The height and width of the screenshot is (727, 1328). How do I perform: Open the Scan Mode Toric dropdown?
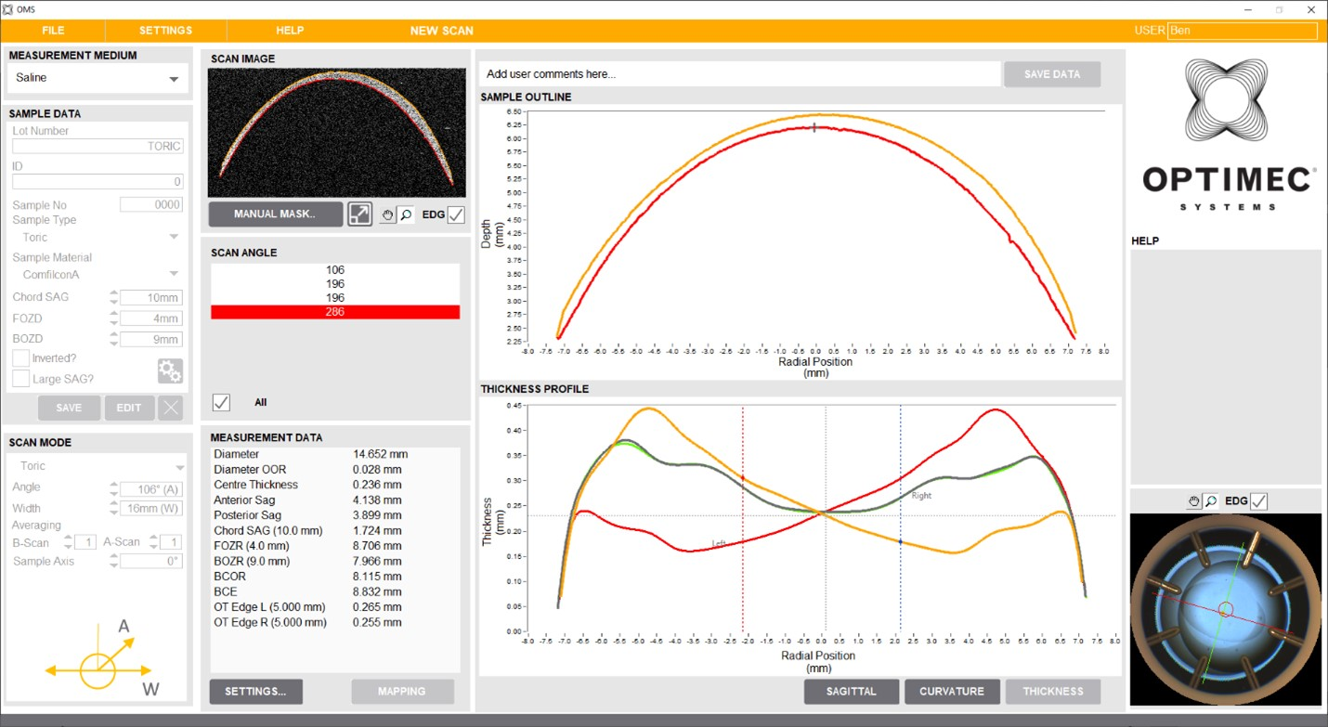click(x=97, y=465)
